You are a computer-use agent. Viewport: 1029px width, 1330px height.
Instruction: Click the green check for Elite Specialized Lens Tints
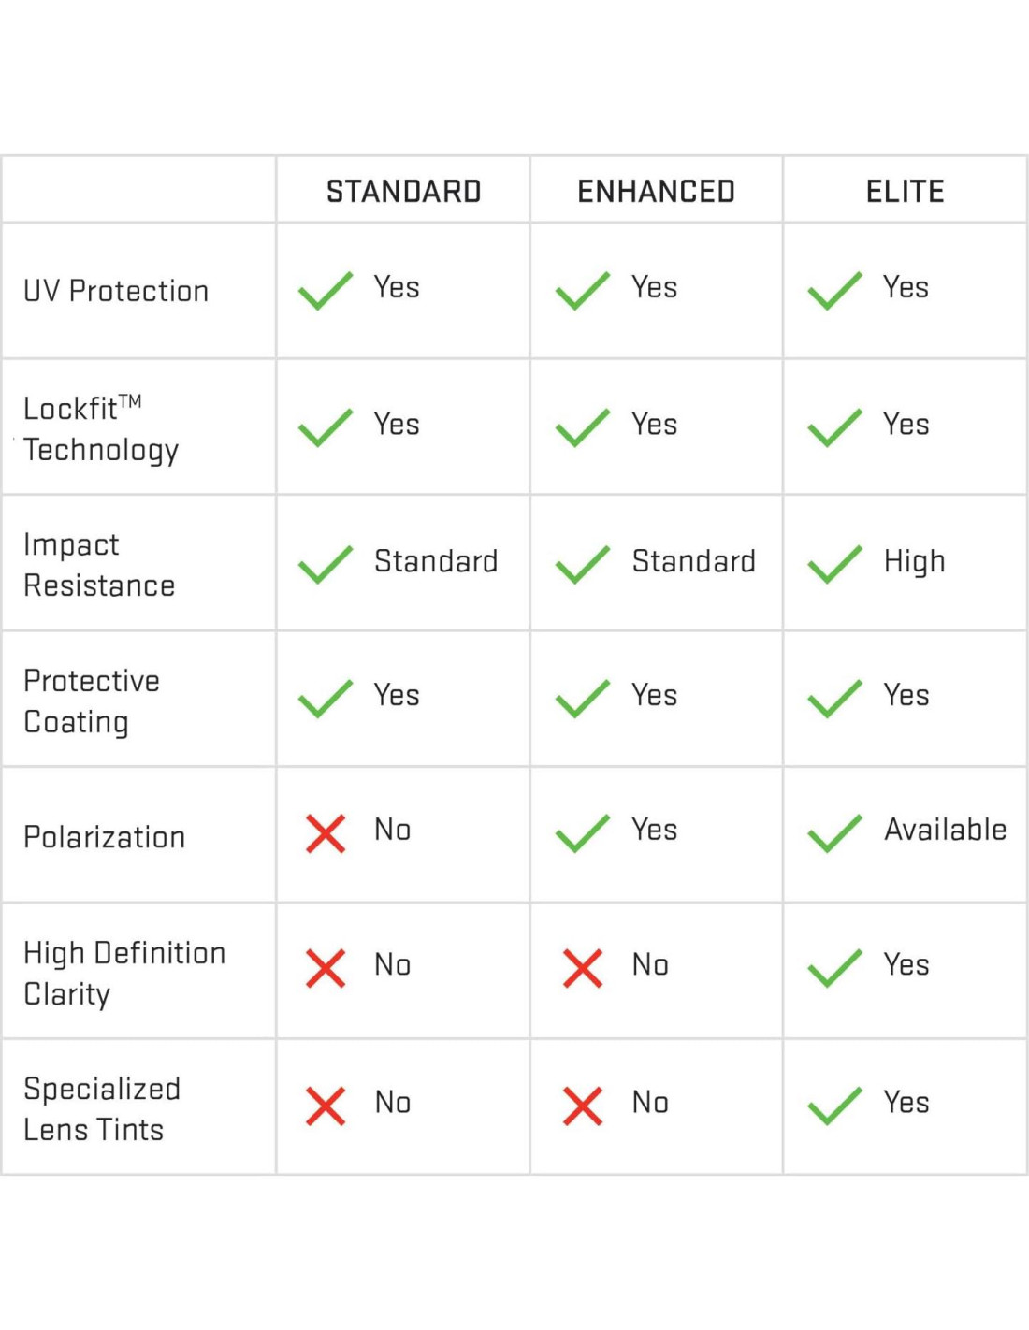[x=834, y=1106]
